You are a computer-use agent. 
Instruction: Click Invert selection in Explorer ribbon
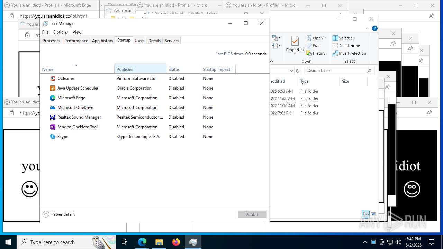(x=350, y=53)
